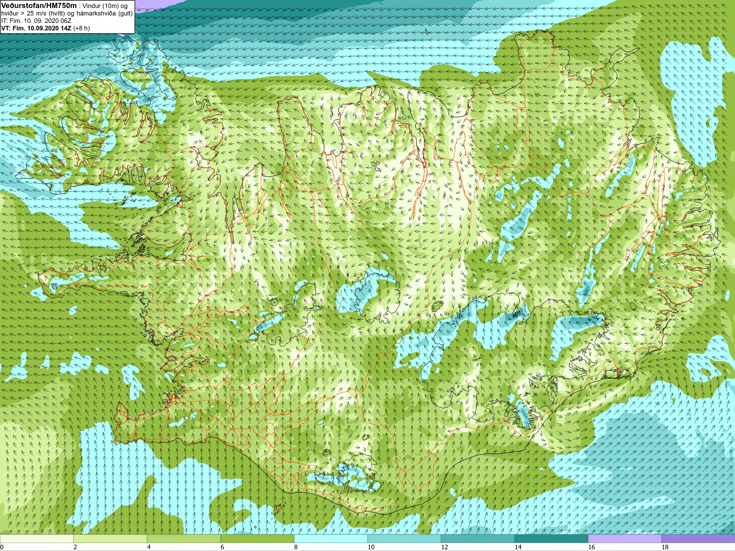
Task: Click the 4–6 m/s green legend swatch
Action: (184, 539)
